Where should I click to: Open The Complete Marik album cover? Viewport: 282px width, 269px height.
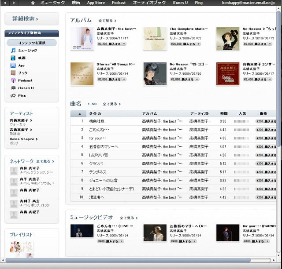coord(155,39)
